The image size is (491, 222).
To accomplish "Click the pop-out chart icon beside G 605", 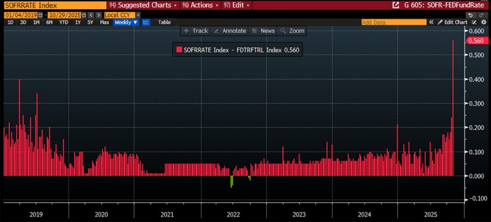I will pyautogui.click(x=396, y=5).
